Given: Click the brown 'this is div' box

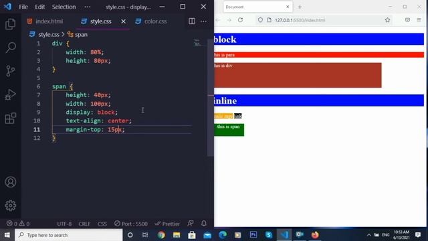Looking at the screenshot, I should coord(298,75).
